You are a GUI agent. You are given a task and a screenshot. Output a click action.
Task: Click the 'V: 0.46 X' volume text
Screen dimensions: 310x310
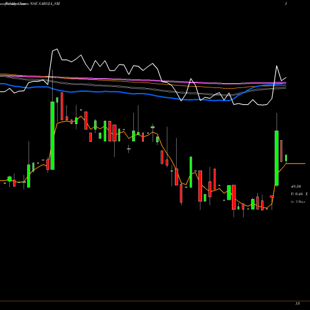(x=299, y=194)
